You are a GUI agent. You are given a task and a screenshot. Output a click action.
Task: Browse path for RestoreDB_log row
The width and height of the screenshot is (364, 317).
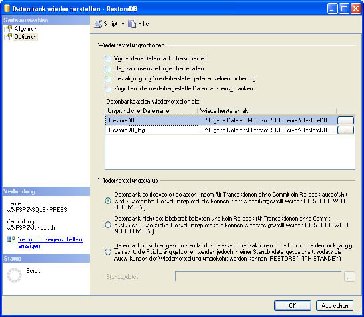click(345, 130)
